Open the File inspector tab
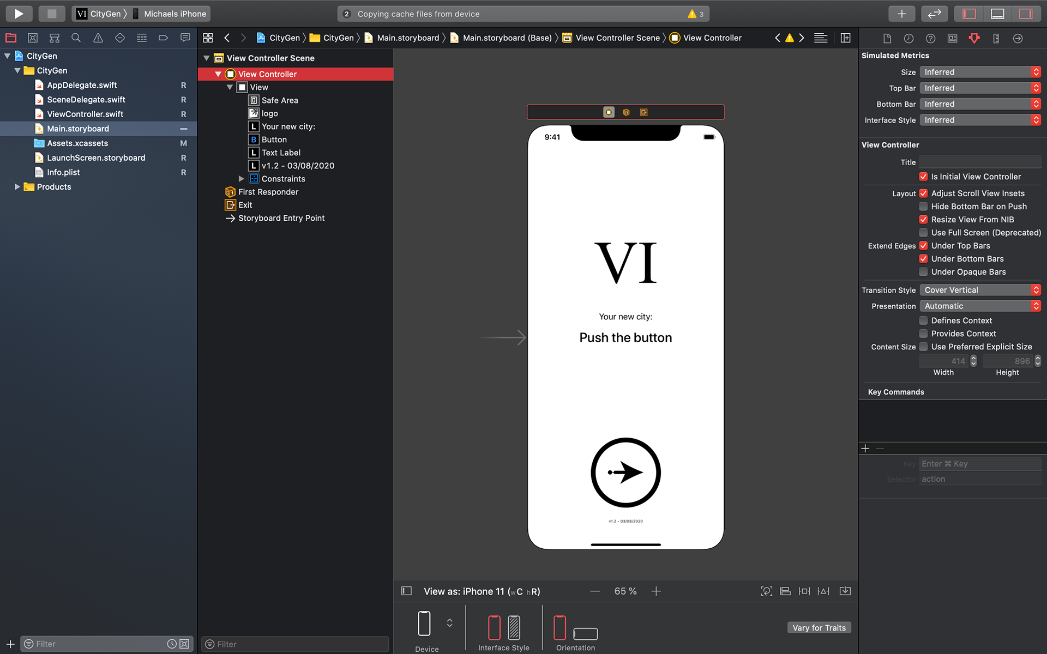The height and width of the screenshot is (654, 1047). (x=887, y=38)
